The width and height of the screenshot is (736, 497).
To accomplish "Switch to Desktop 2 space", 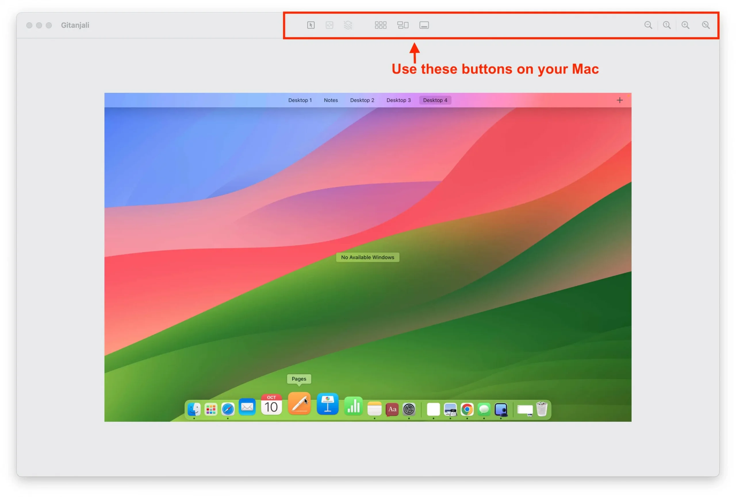I will point(362,100).
